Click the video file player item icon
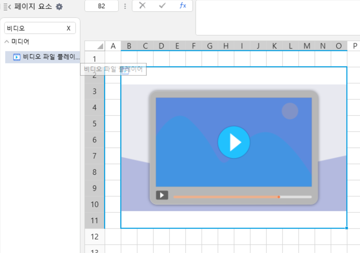The height and width of the screenshot is (253, 360). point(17,57)
